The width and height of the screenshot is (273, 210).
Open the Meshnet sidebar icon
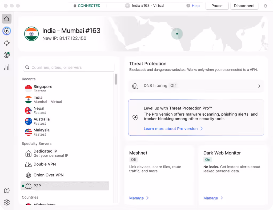click(7, 43)
